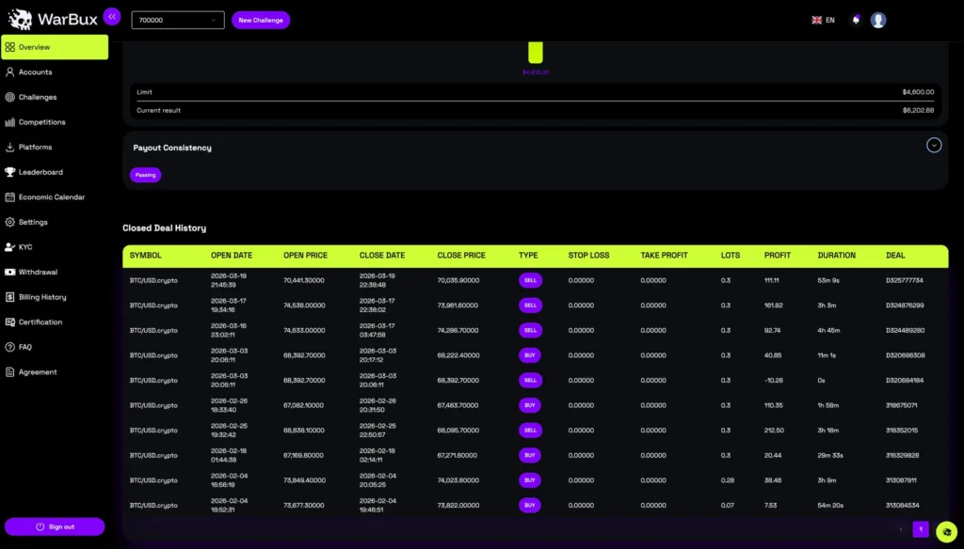Select Limit value $4,600.00
964x549 pixels.
click(918, 92)
